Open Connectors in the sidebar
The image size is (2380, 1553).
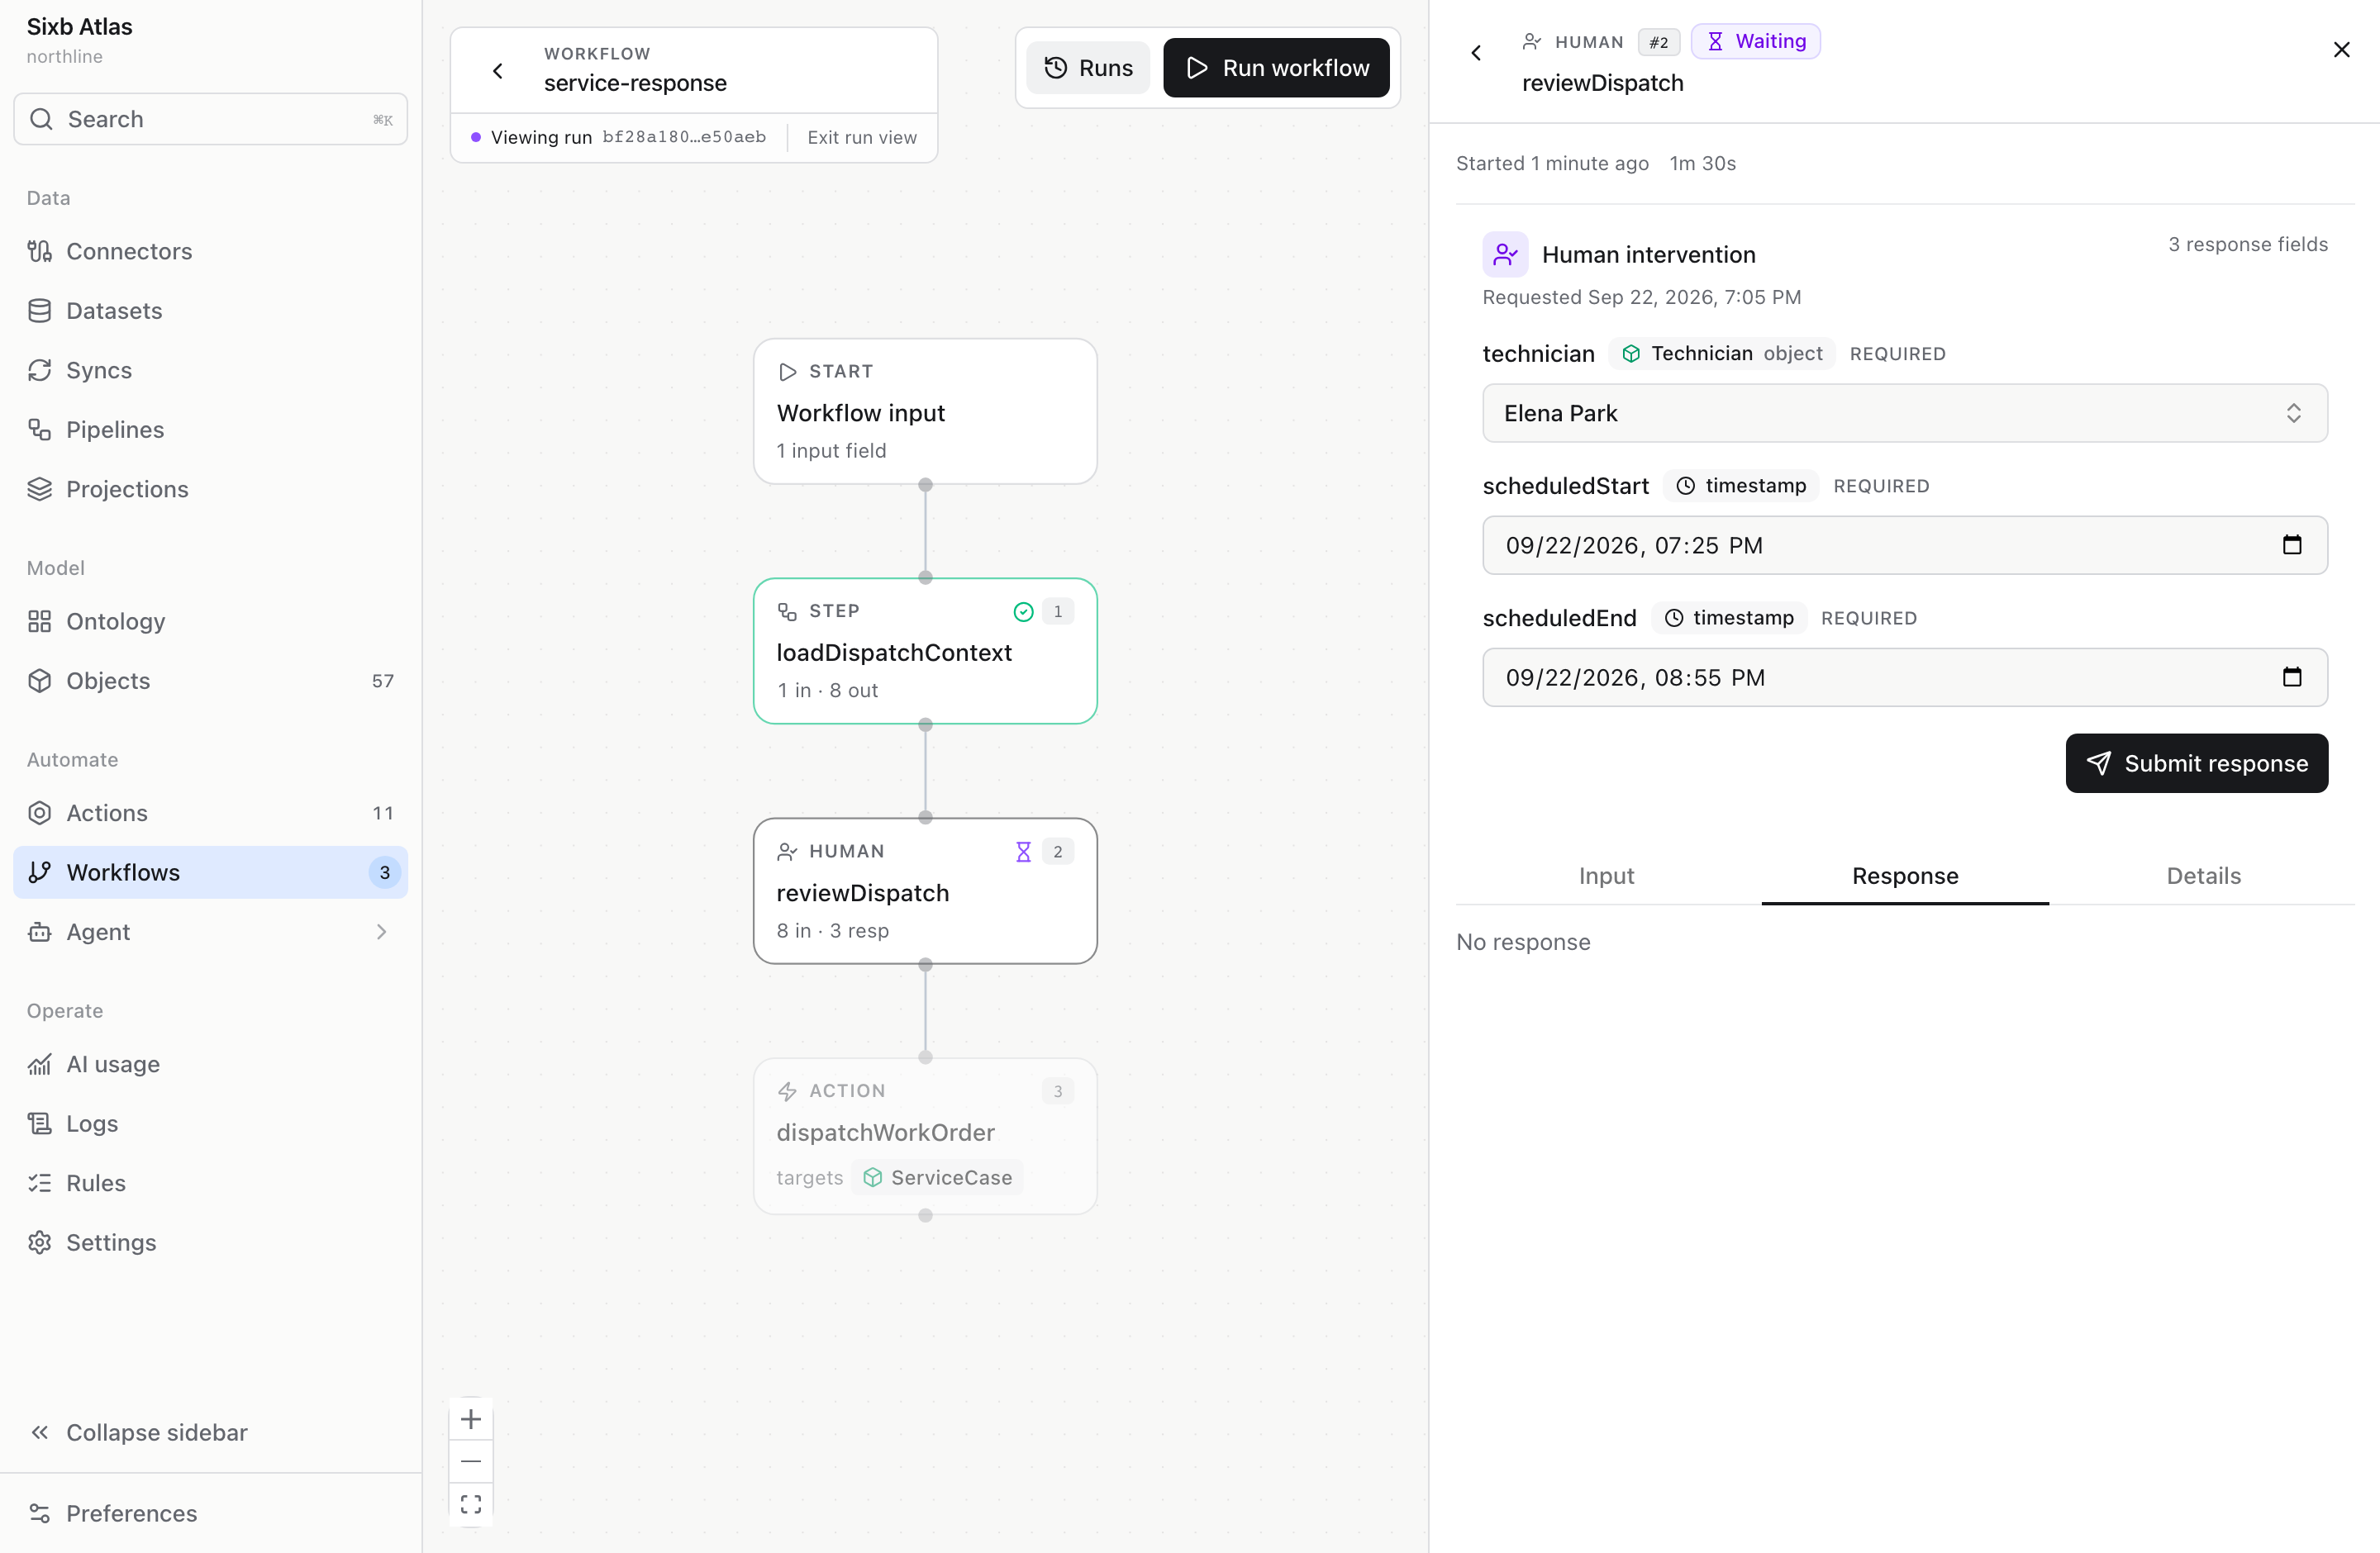click(210, 251)
